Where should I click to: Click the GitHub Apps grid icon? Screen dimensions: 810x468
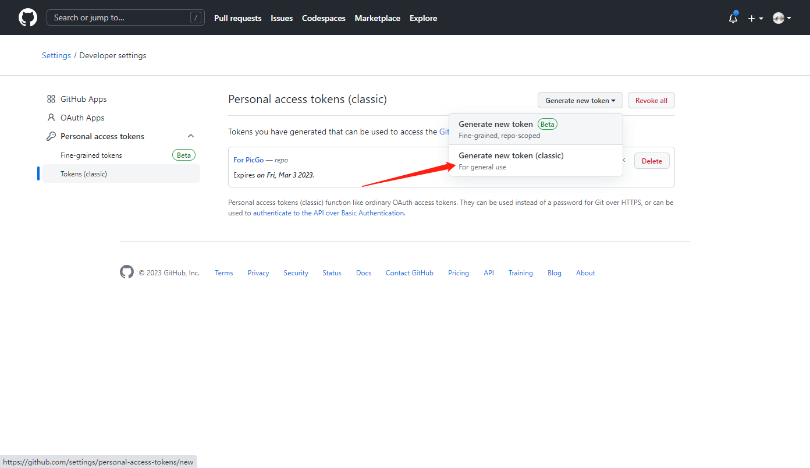[x=51, y=99]
